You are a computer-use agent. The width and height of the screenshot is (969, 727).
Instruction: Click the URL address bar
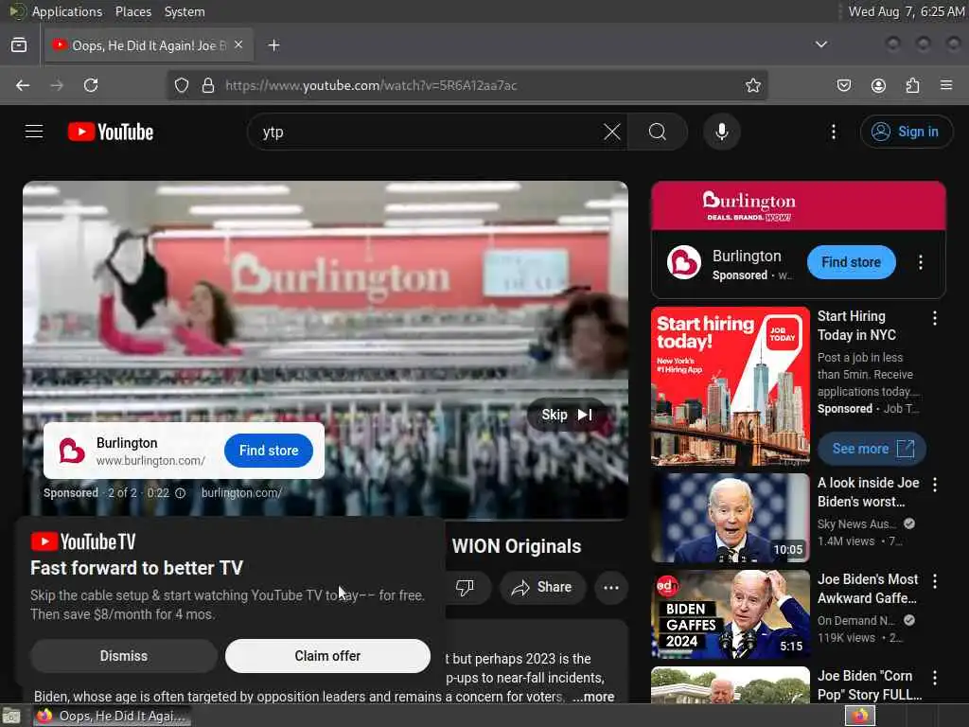pos(467,85)
